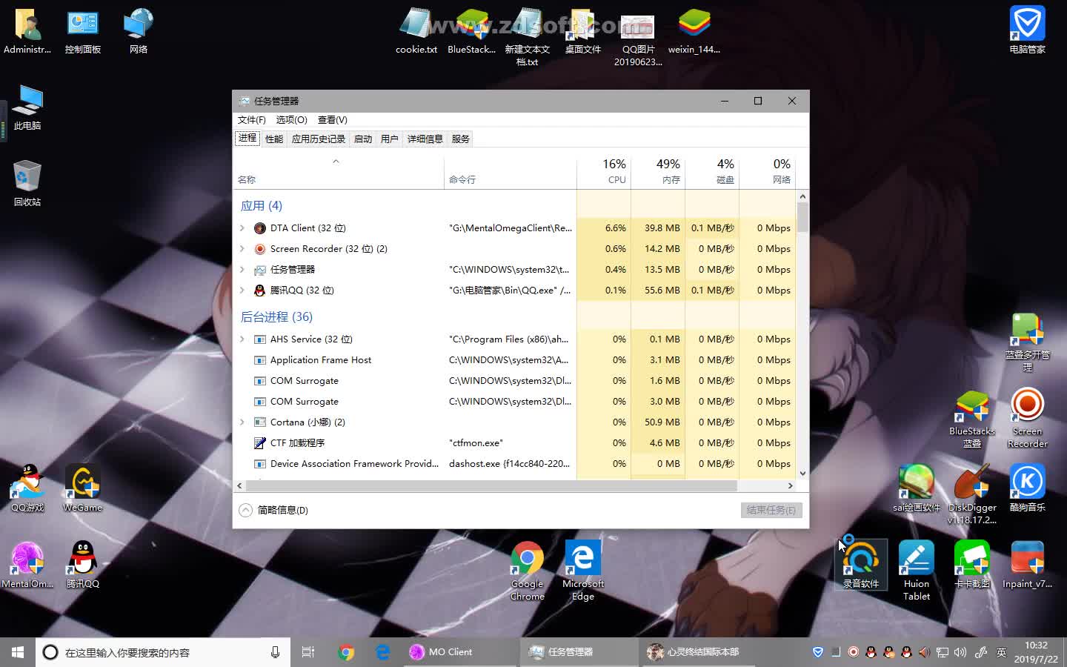The image size is (1067, 667).
Task: Select the 录音软件 desktop icon
Action: (861, 565)
